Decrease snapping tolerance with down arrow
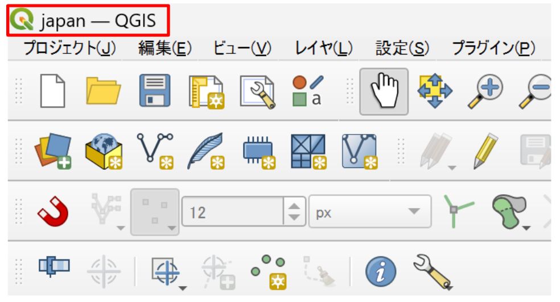560x302 pixels. (294, 217)
